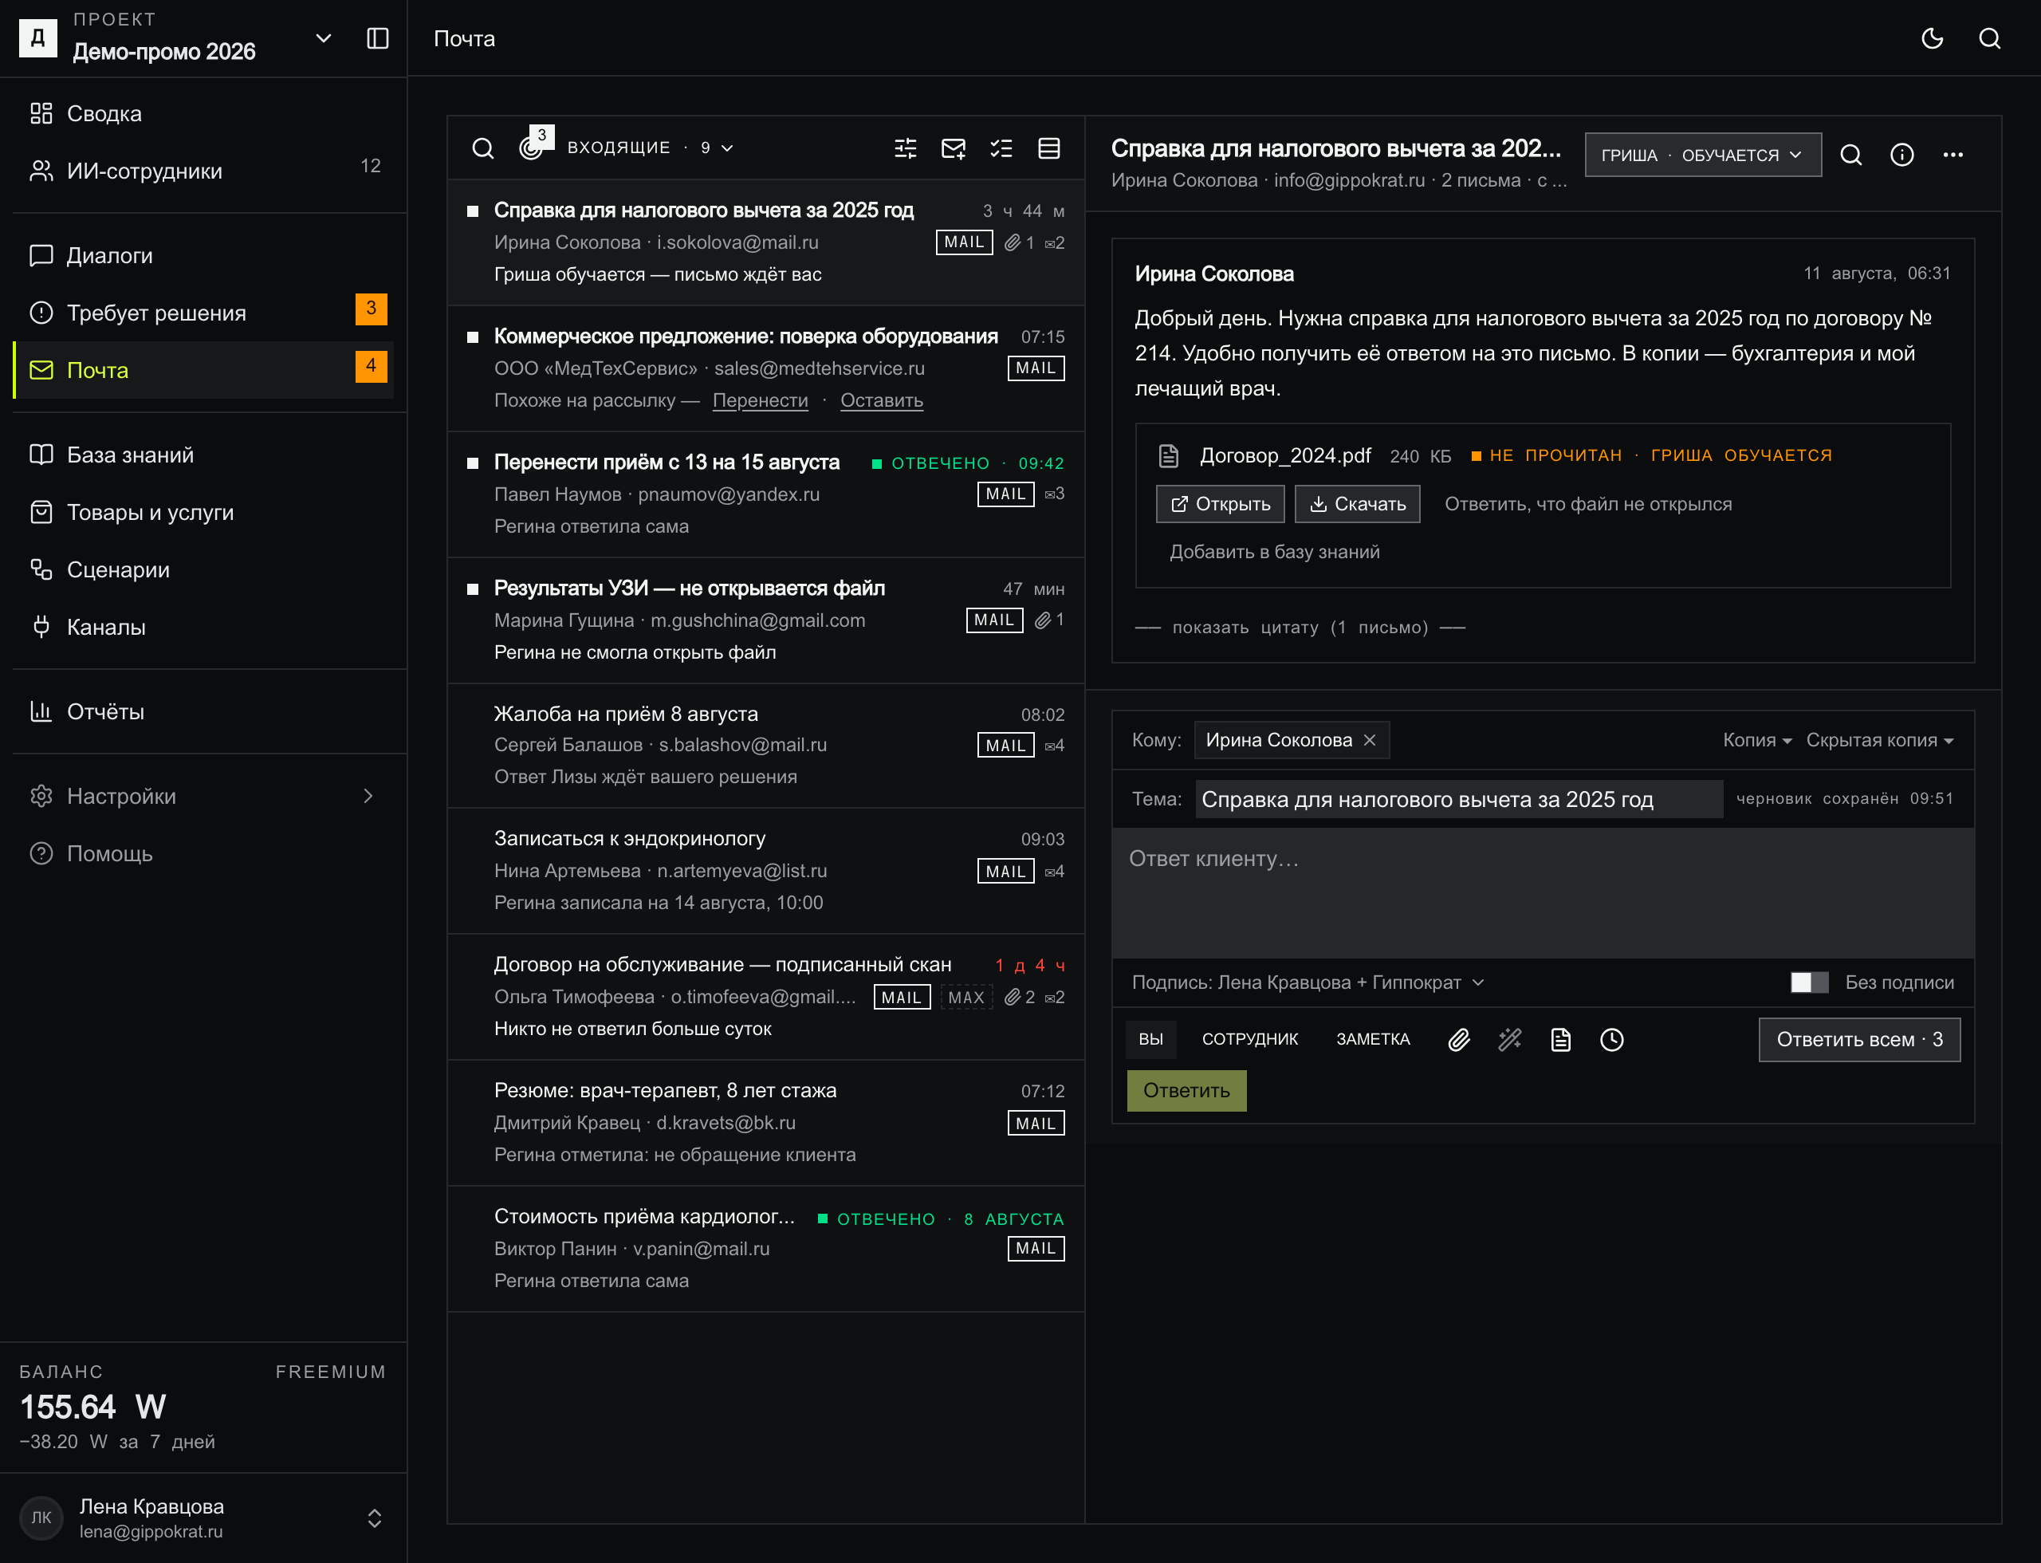This screenshot has height=1563, width=2041.
Task: Click Ответить всем · 3 button
Action: tap(1858, 1039)
